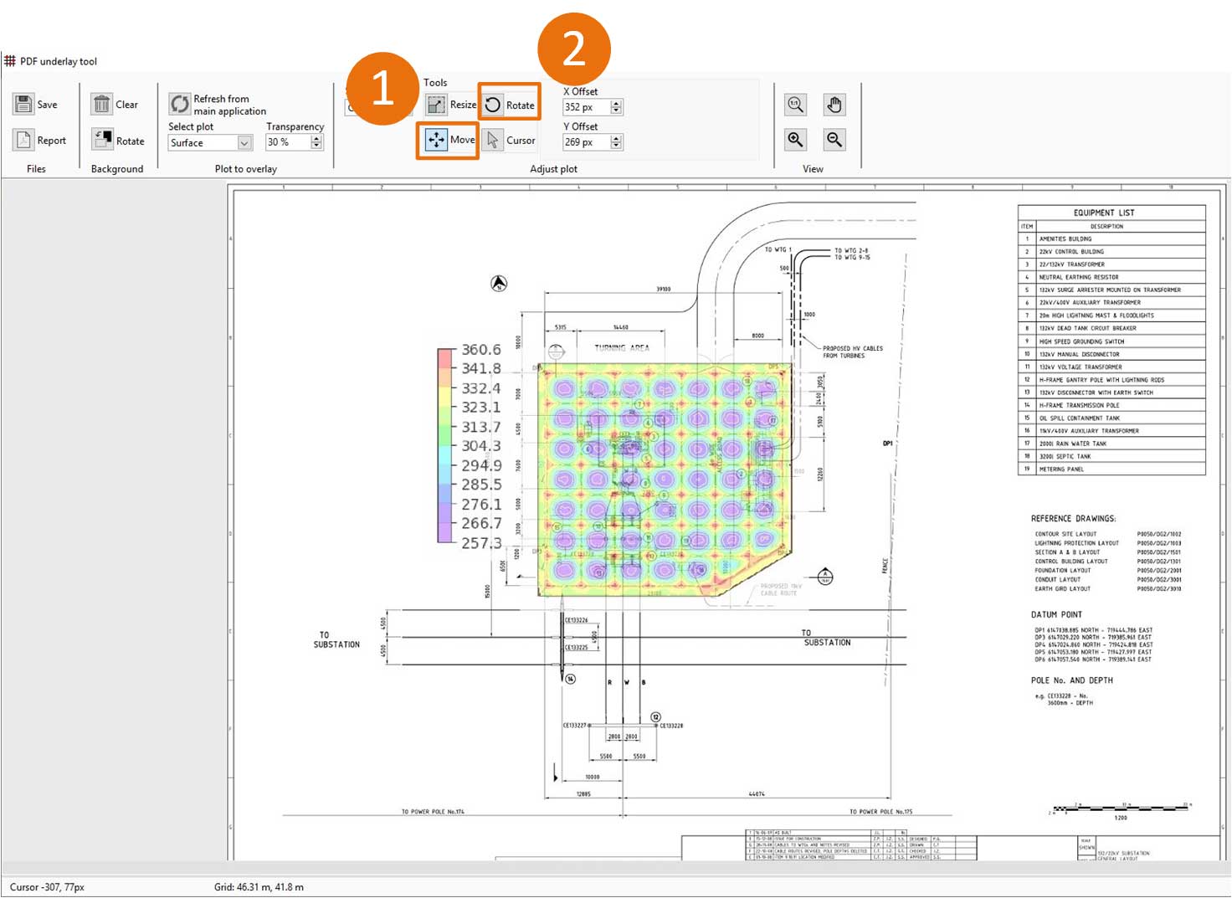Activate the pan hand tool
Image resolution: width=1232 pixels, height=898 pixels.
click(833, 104)
